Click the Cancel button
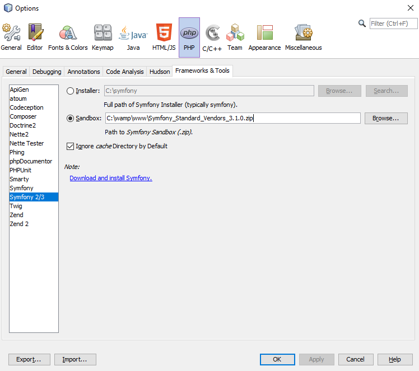This screenshot has height=371, width=419. (355, 359)
